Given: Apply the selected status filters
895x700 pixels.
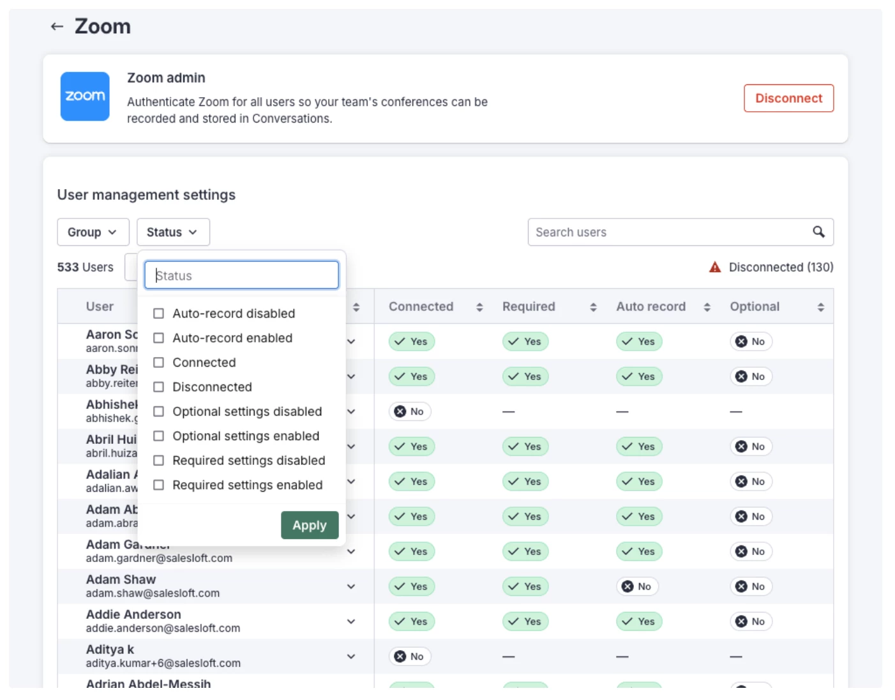Looking at the screenshot, I should [310, 525].
